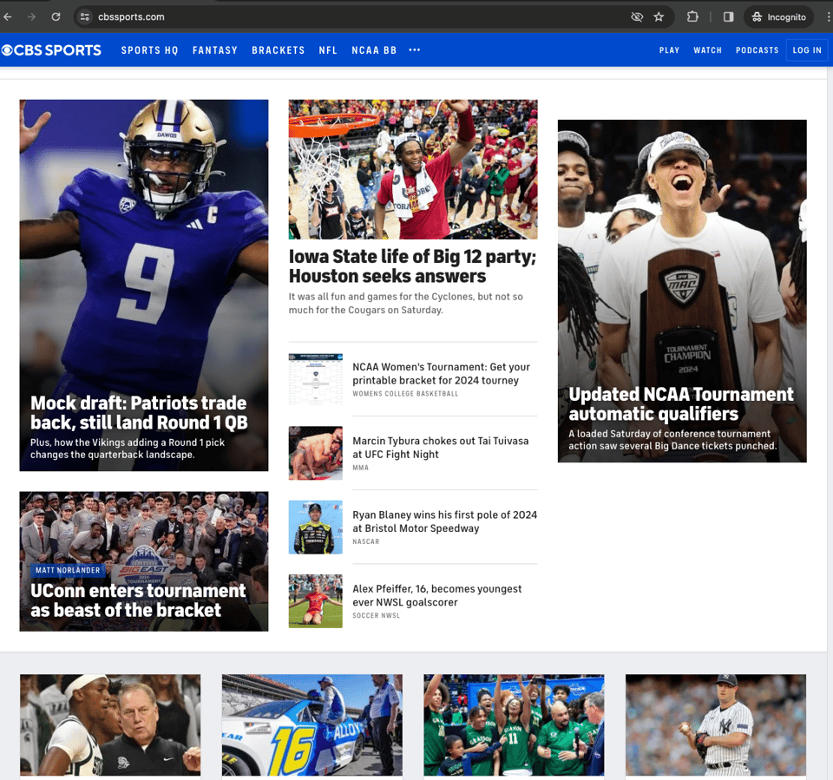Reload the page using the refresh icon

(x=56, y=16)
